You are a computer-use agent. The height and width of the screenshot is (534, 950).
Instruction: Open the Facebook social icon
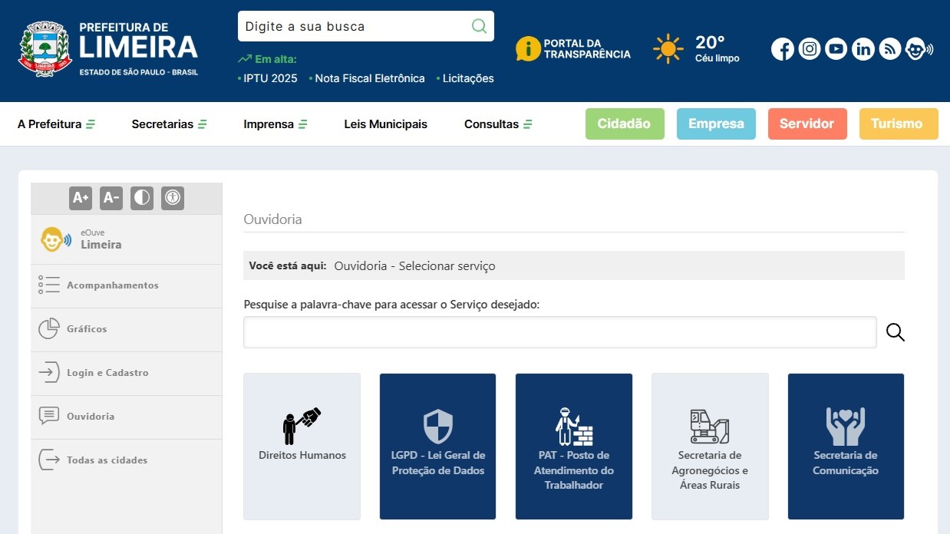(x=783, y=49)
